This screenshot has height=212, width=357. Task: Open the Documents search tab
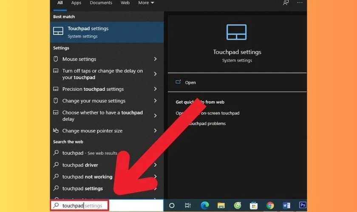click(101, 3)
